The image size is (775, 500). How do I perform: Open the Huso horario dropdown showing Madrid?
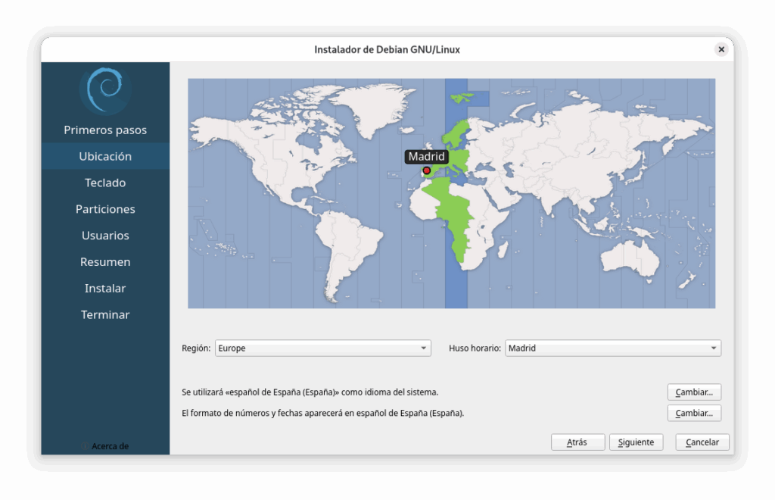pyautogui.click(x=613, y=348)
